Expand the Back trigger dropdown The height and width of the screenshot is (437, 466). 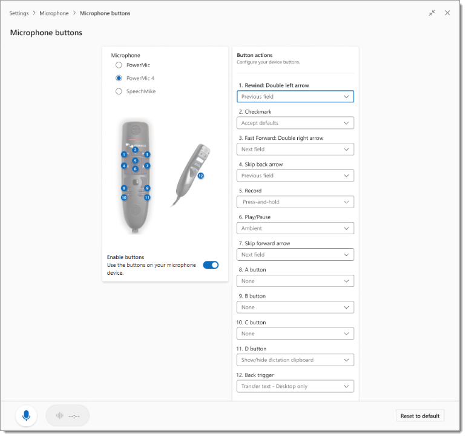tap(295, 386)
